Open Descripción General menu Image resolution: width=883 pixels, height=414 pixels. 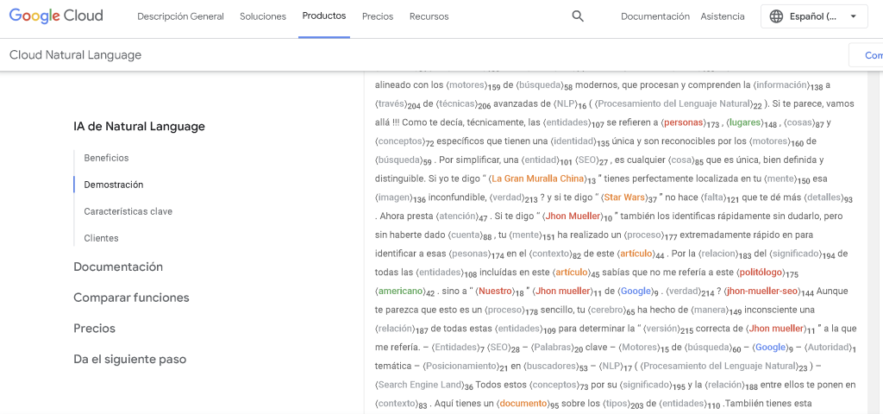(x=180, y=16)
